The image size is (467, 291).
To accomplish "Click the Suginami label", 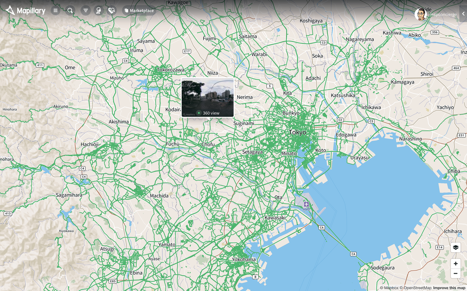I will click(x=244, y=123).
